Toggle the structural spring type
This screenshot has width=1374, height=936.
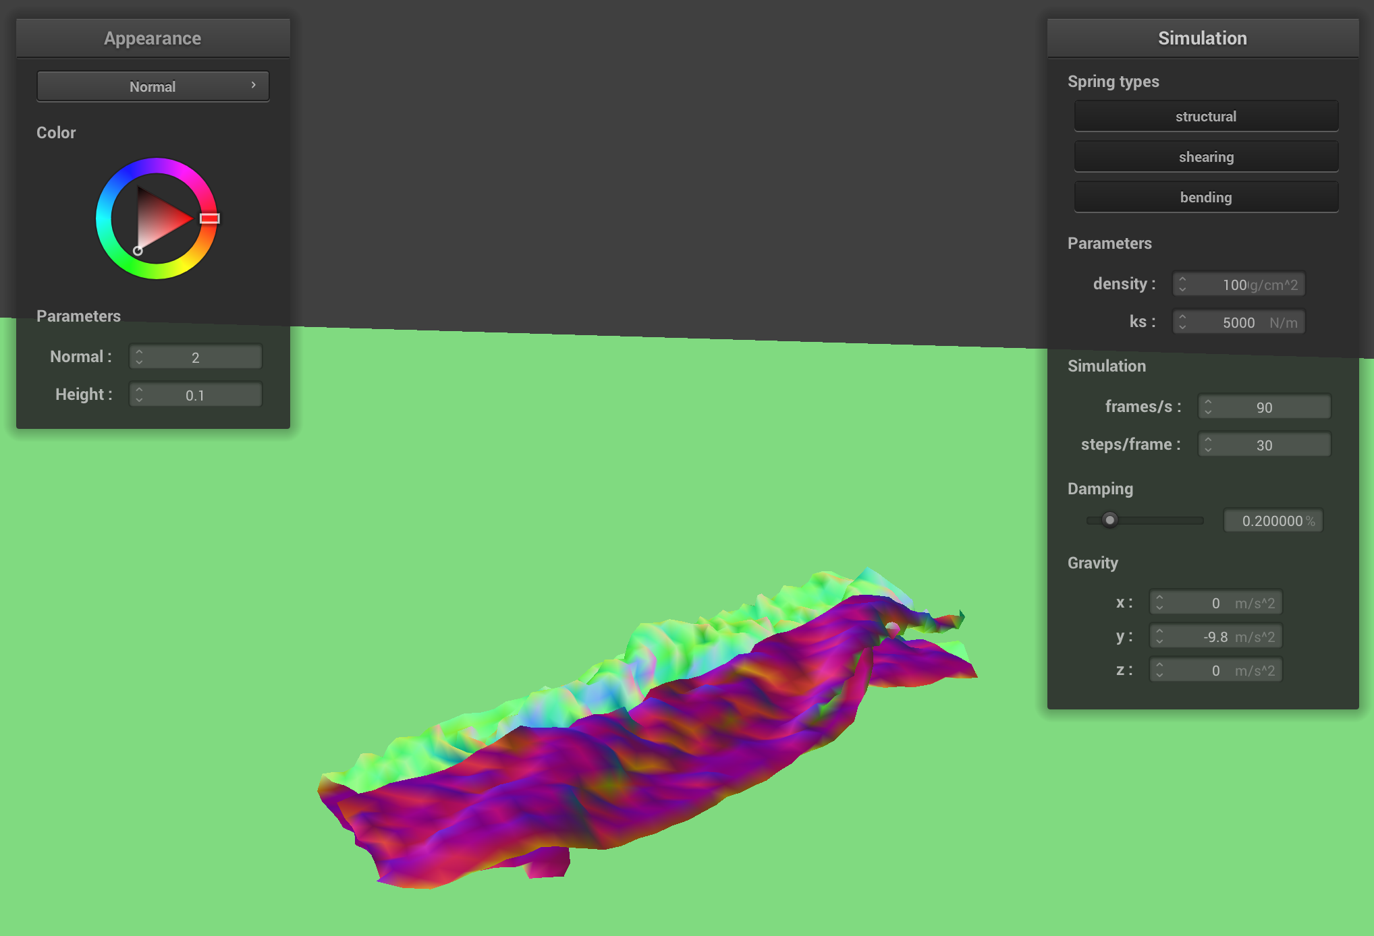pyautogui.click(x=1206, y=116)
